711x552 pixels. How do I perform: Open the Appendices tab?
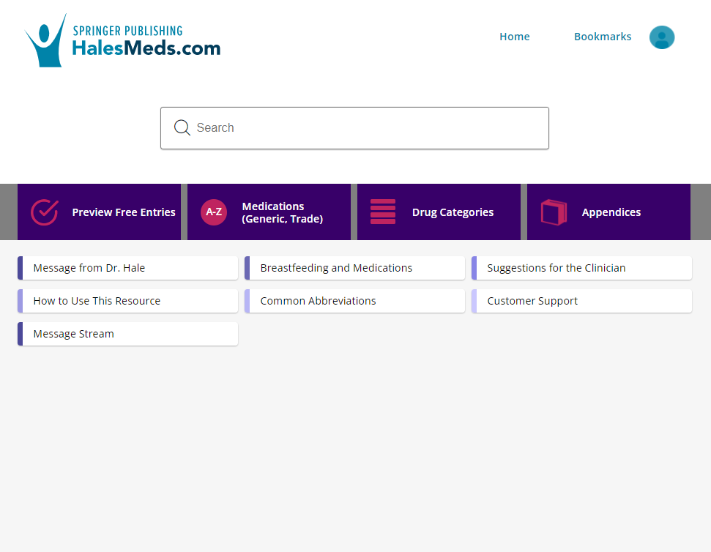(x=608, y=212)
